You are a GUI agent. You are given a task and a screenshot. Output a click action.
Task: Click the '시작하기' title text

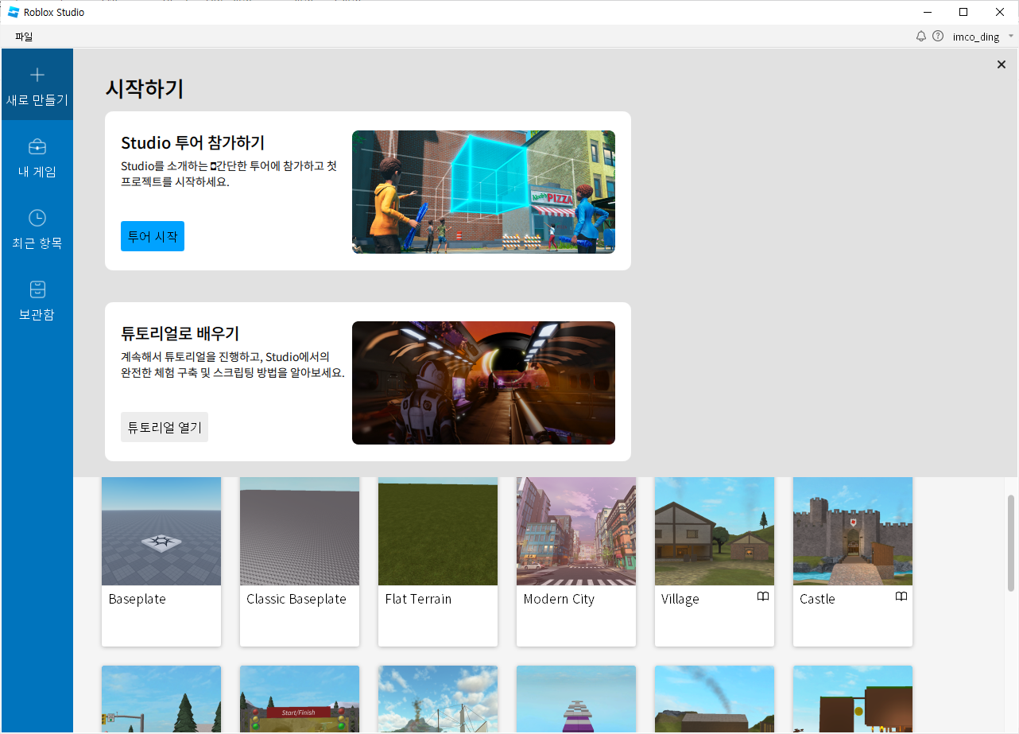pyautogui.click(x=145, y=88)
